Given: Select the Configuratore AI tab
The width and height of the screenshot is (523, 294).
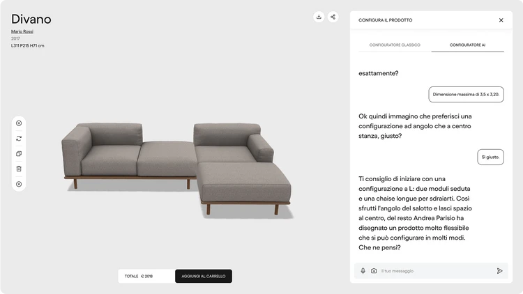Looking at the screenshot, I should pyautogui.click(x=467, y=45).
